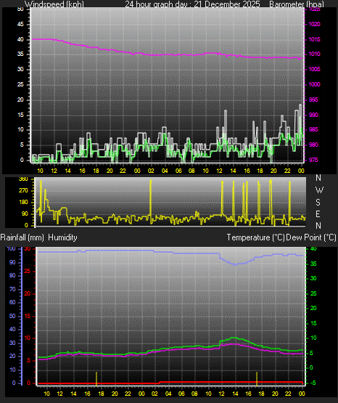The image size is (338, 403).
Task: Click the green 40 temperature scale label
Action: [x=313, y=248]
